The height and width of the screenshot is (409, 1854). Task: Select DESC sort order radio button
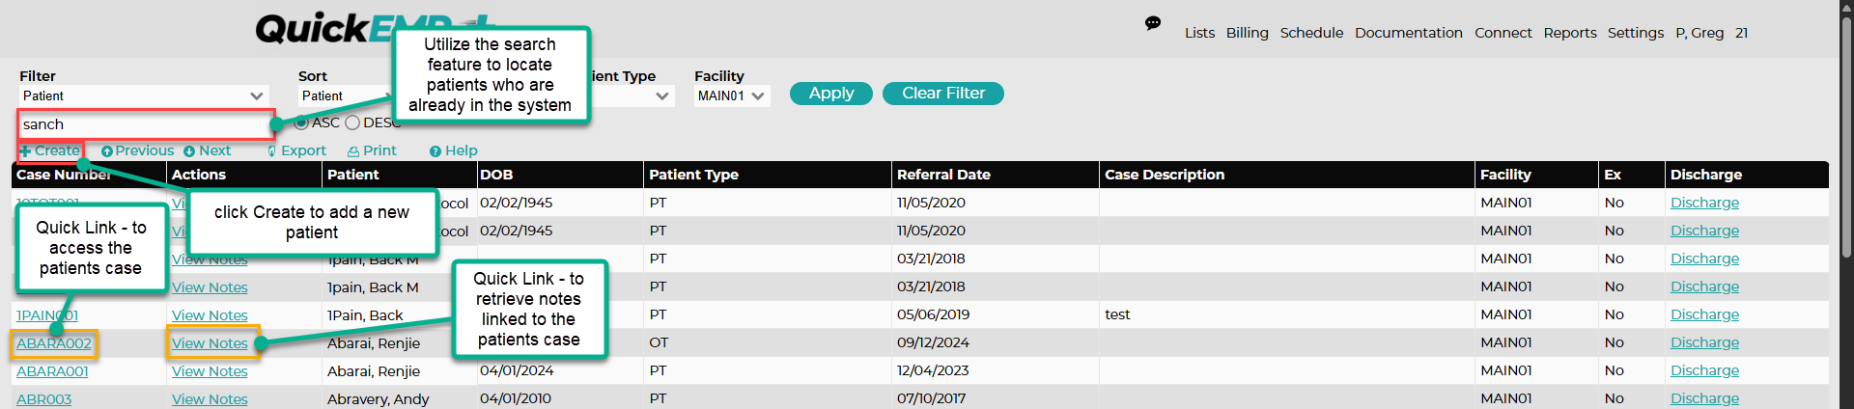tap(352, 123)
